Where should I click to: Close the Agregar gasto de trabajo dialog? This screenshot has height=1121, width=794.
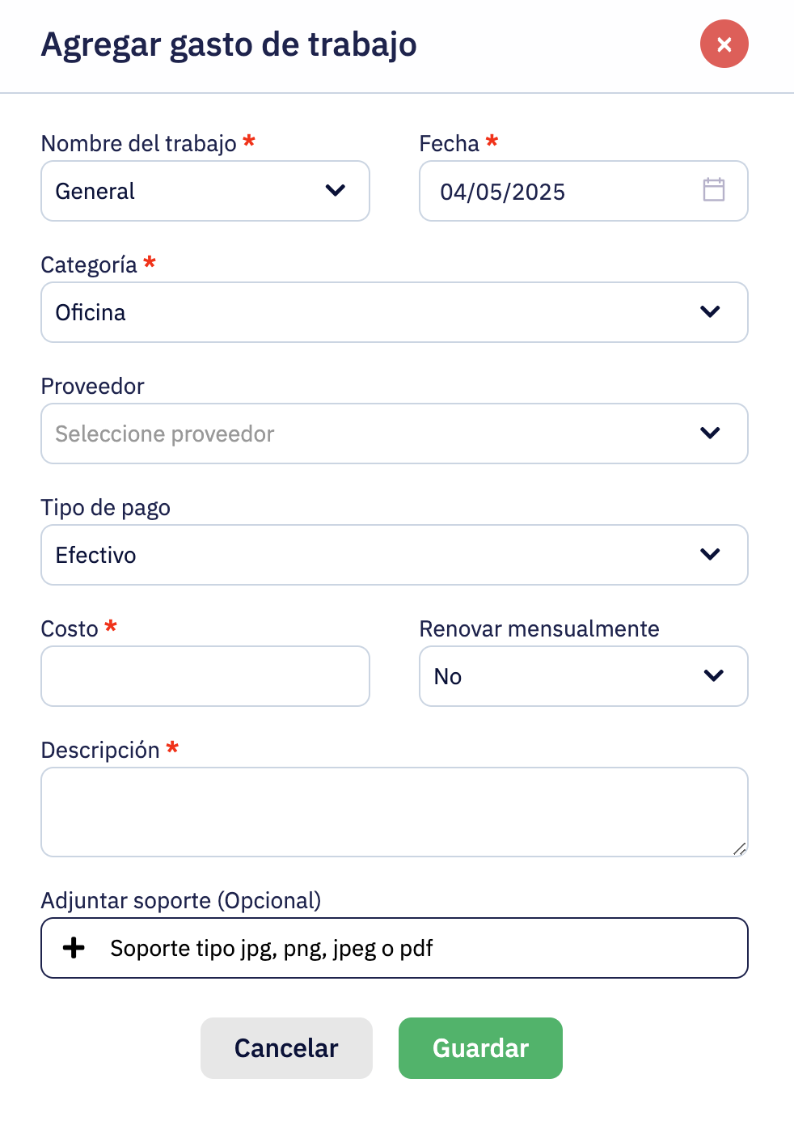click(724, 44)
